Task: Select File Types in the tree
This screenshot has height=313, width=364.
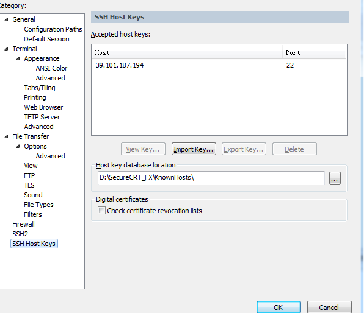Action: [x=38, y=205]
